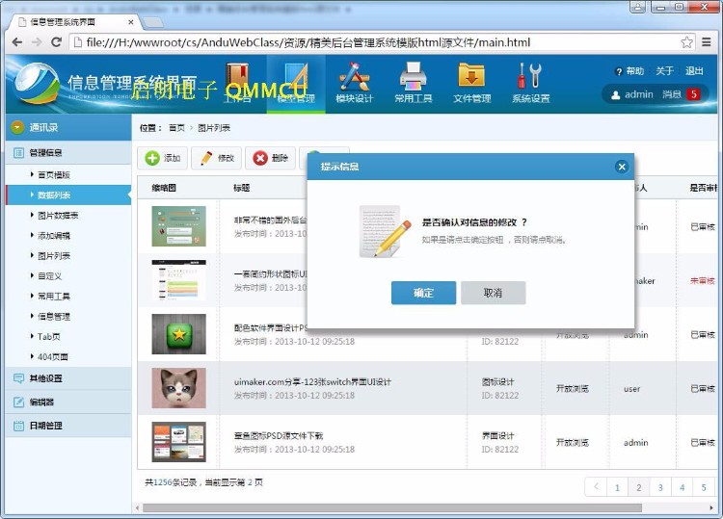The image size is (723, 519).
Task: Select 添加编辑 in the sidebar
Action: [x=54, y=236]
